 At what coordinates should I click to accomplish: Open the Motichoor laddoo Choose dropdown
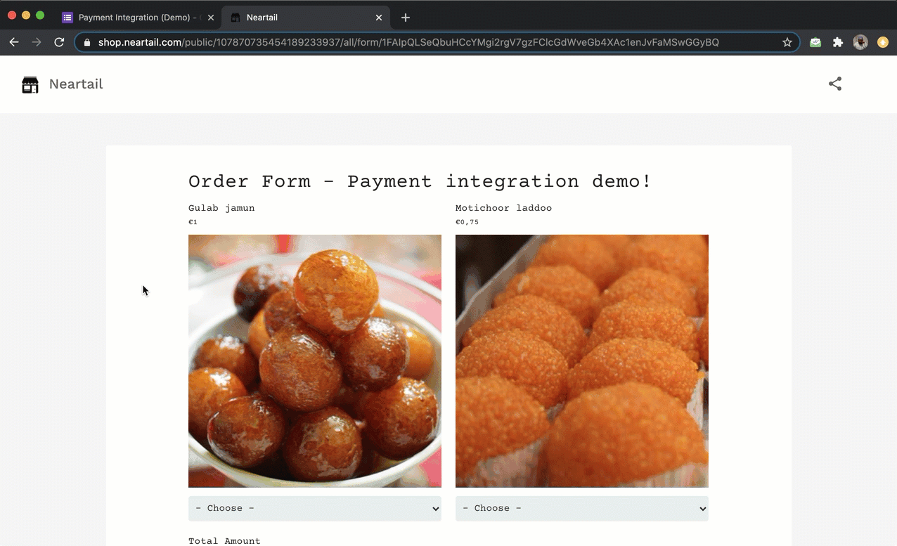pyautogui.click(x=581, y=508)
